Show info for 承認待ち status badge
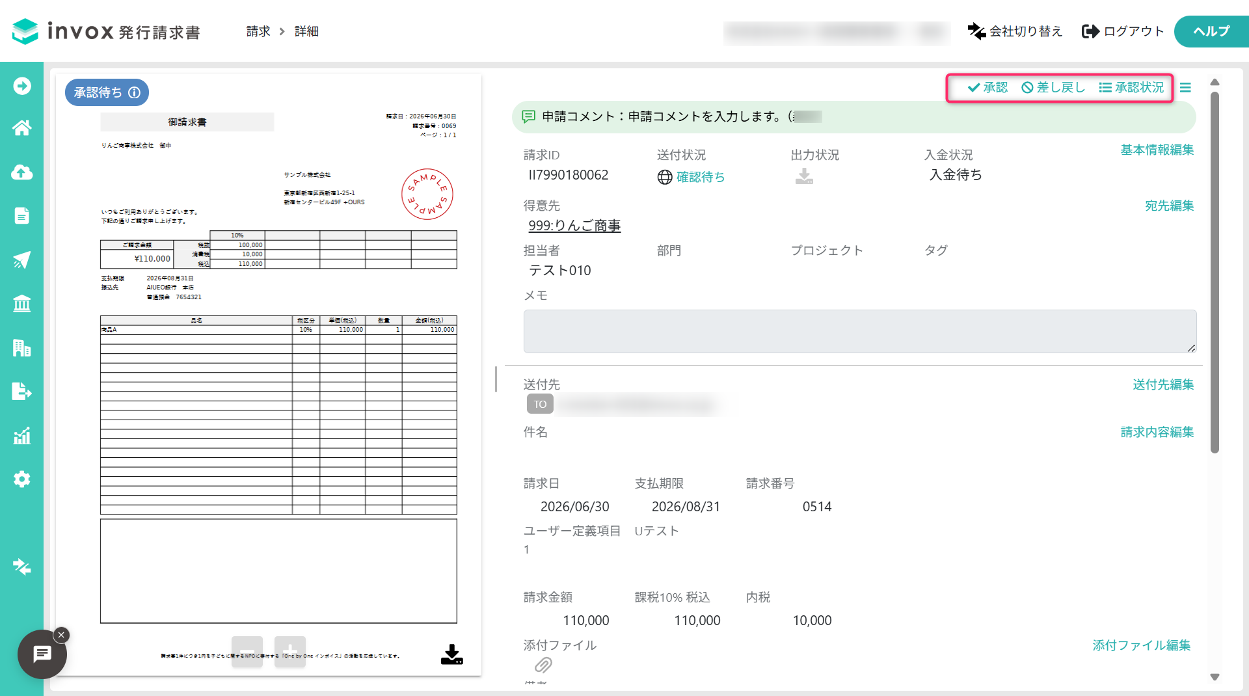The image size is (1249, 696). click(135, 92)
